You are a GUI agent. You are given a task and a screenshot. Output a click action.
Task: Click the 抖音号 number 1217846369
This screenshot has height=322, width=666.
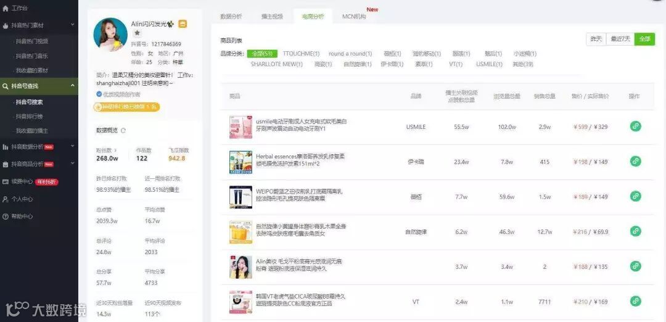click(x=166, y=44)
